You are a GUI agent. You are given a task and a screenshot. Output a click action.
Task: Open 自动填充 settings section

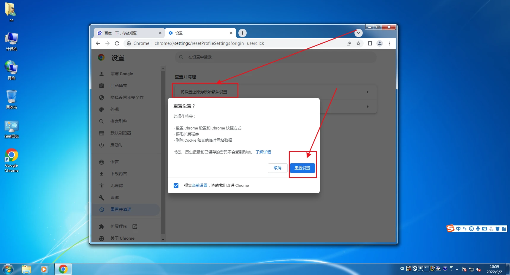pos(119,86)
